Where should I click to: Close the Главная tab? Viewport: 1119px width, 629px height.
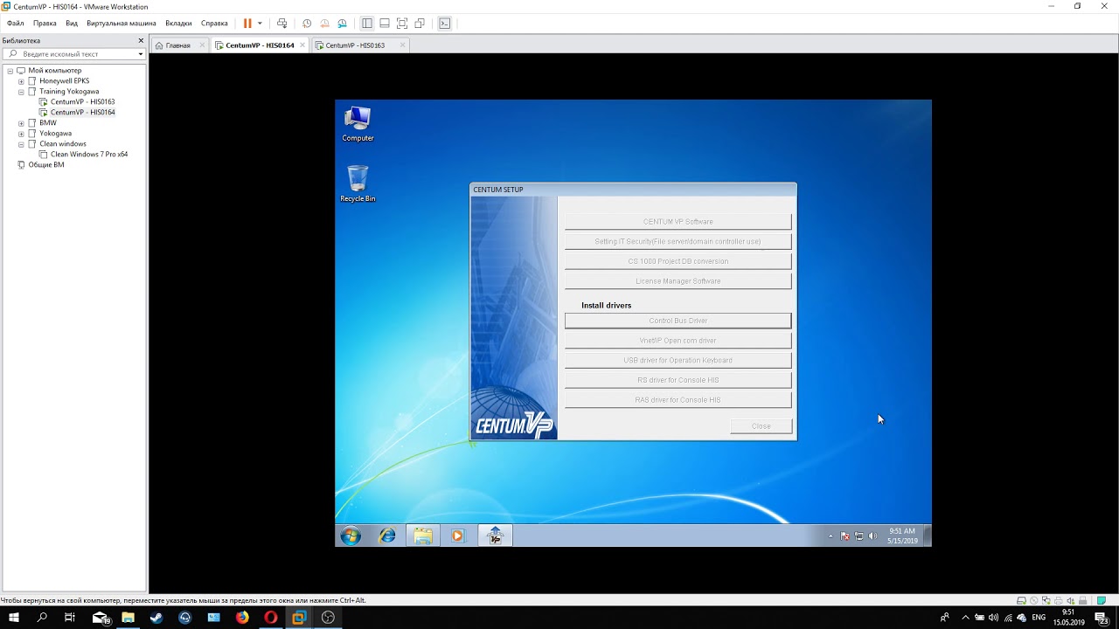point(202,45)
